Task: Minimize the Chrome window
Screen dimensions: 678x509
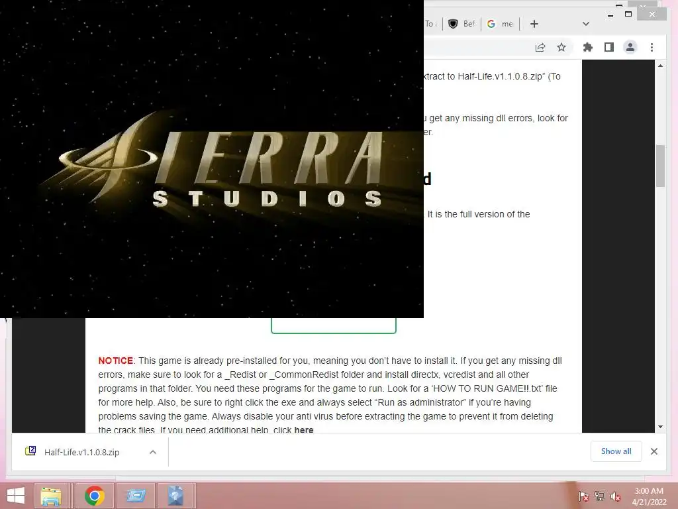Action: tap(610, 15)
